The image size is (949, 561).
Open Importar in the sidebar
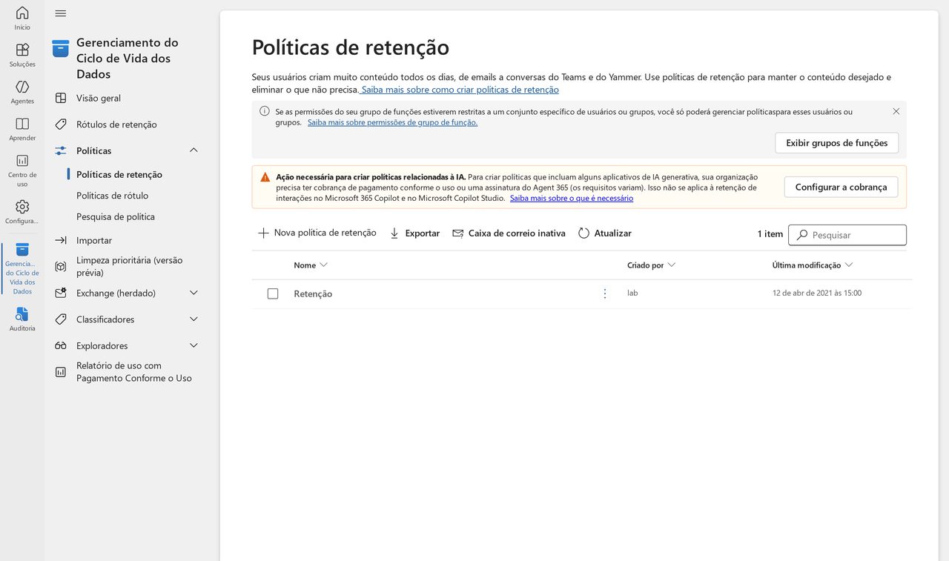[94, 240]
